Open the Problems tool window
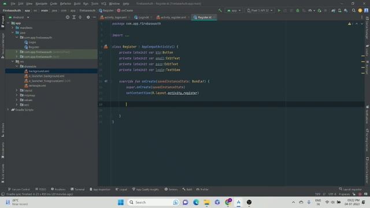370x208 pixels. [58, 190]
